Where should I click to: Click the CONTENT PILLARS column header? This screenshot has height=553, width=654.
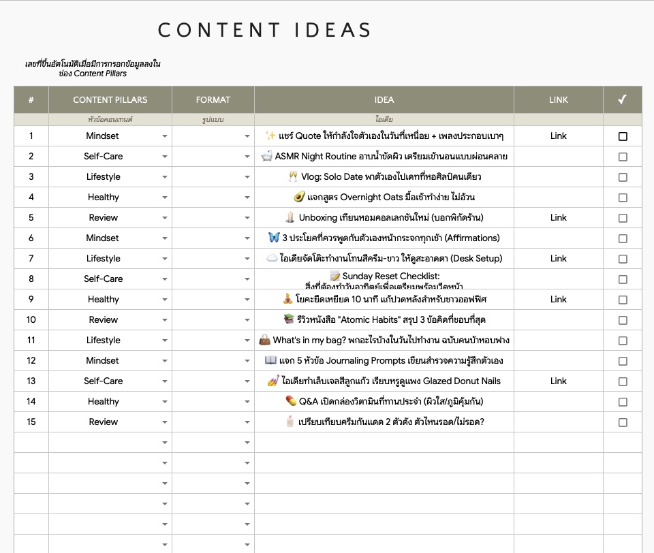pos(110,99)
